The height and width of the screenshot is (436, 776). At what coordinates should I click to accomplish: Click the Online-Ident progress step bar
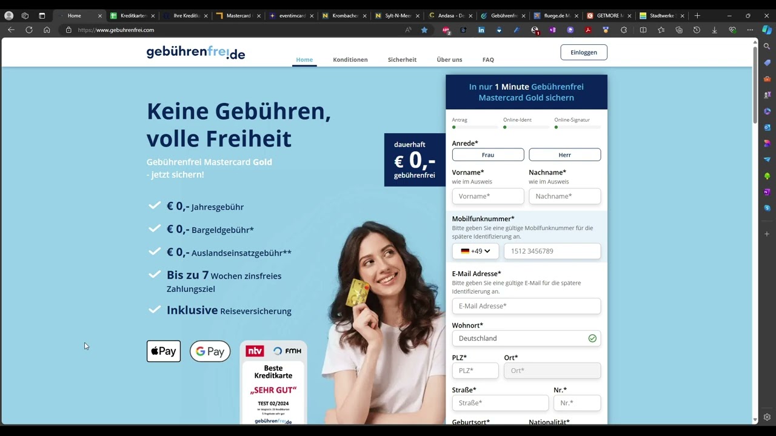[526, 127]
